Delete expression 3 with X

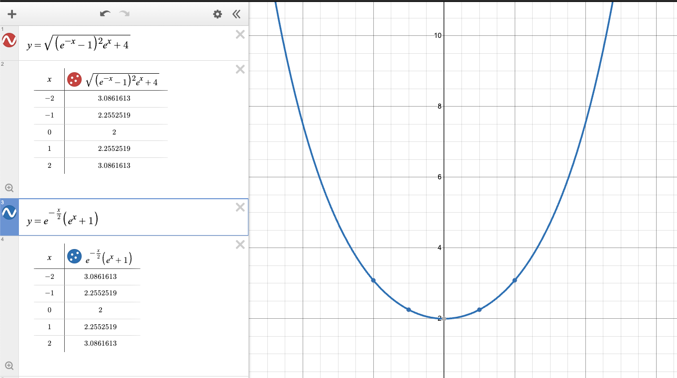[240, 207]
